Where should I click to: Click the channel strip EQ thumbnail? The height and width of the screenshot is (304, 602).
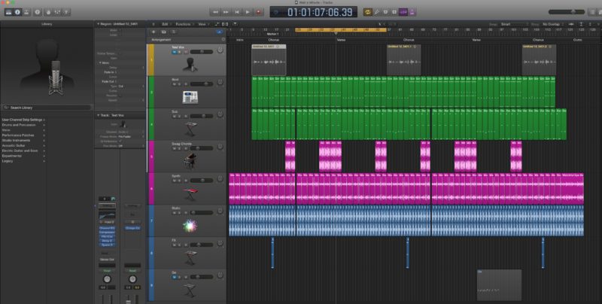click(107, 215)
